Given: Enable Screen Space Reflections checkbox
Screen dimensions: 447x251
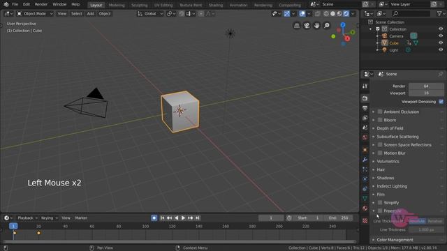Looking at the screenshot, I should point(380,145).
